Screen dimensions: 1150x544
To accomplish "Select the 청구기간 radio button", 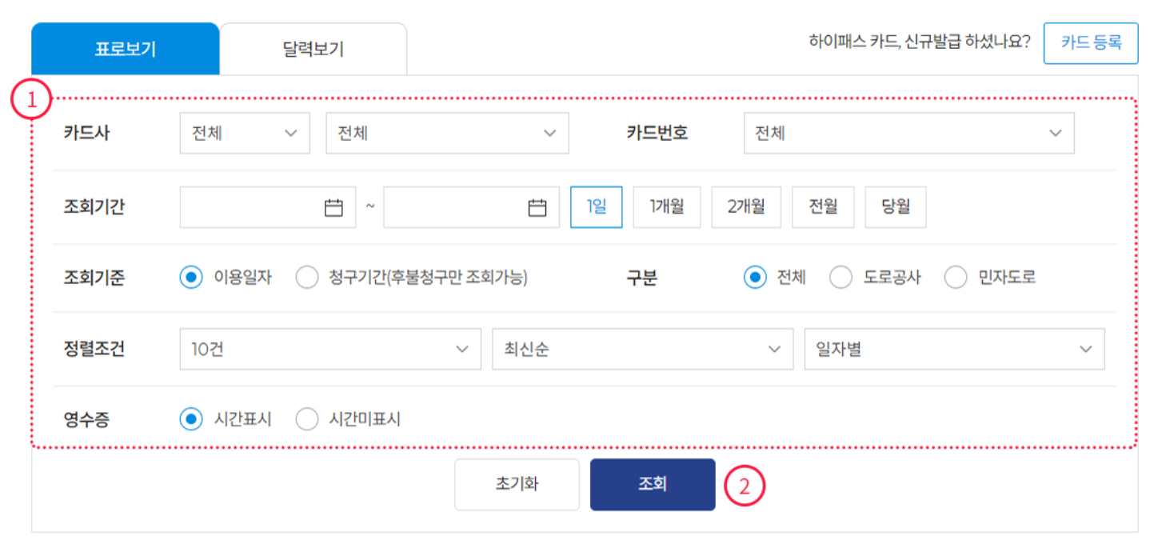I will (306, 277).
